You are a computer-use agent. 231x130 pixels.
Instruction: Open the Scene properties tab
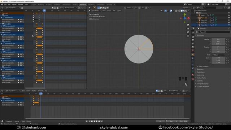193,47
